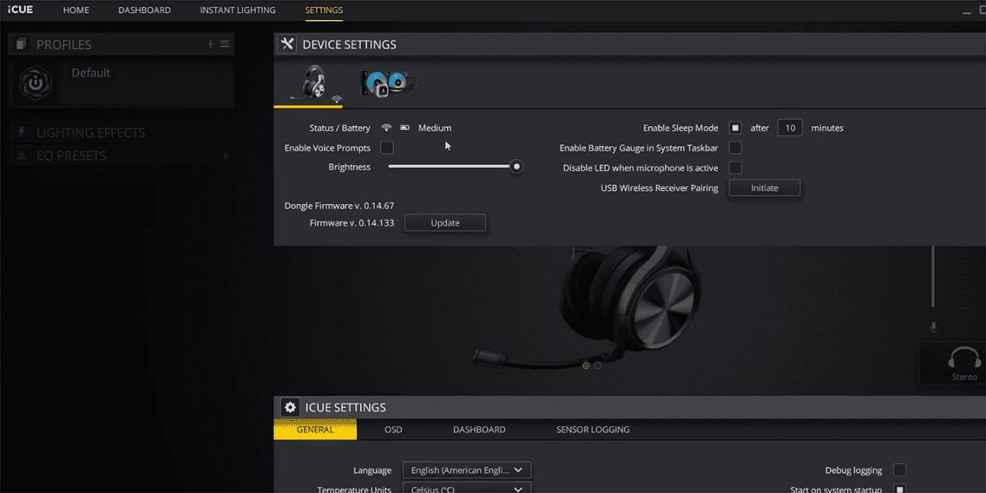The height and width of the screenshot is (493, 986).
Task: Click the Device Settings wrench icon
Action: pos(287,44)
